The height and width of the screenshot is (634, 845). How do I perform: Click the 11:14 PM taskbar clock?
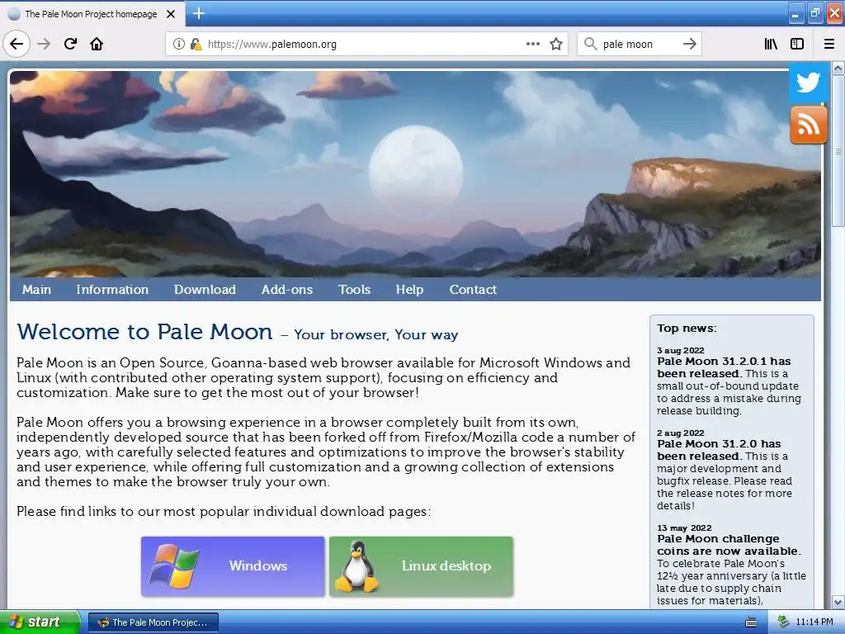tap(814, 622)
